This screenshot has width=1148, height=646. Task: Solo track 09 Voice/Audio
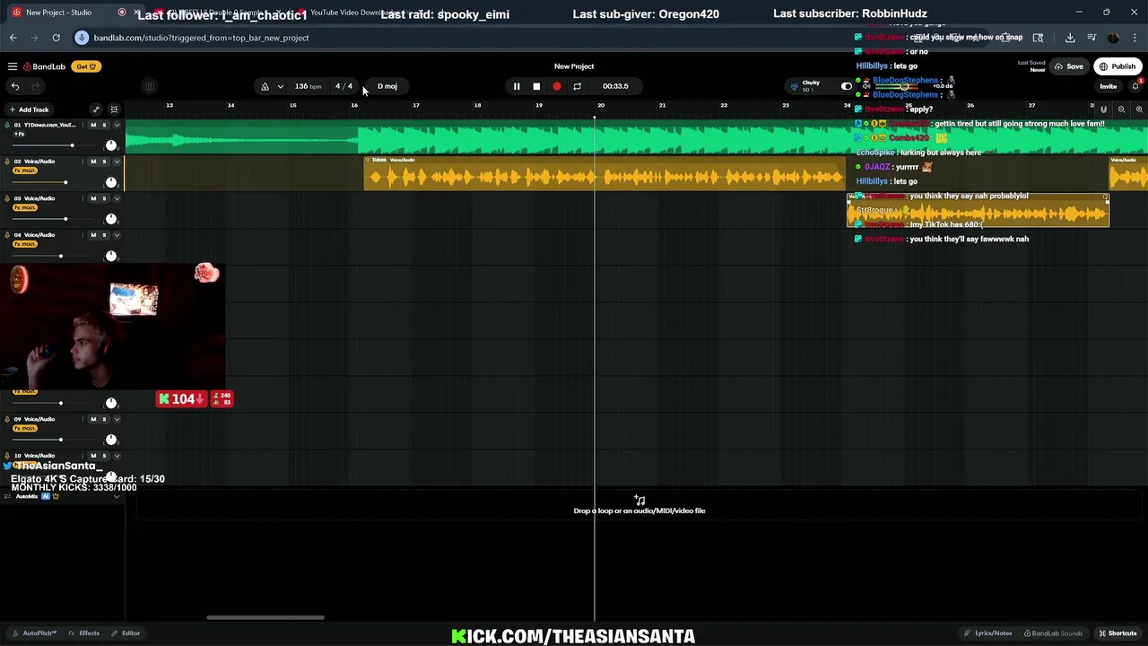pyautogui.click(x=104, y=419)
